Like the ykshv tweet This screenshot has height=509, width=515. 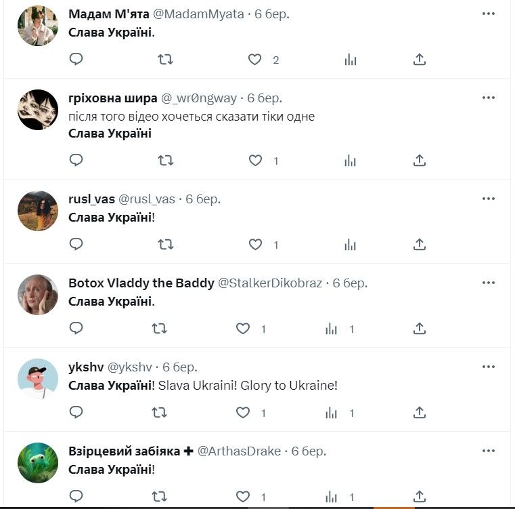pos(243,413)
